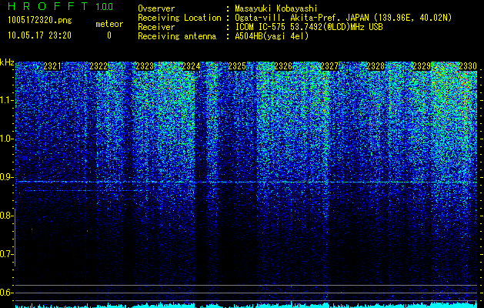Image resolution: width=484 pixels, height=308 pixels.
Task: Click the 2326 time marker
Action: [283, 66]
